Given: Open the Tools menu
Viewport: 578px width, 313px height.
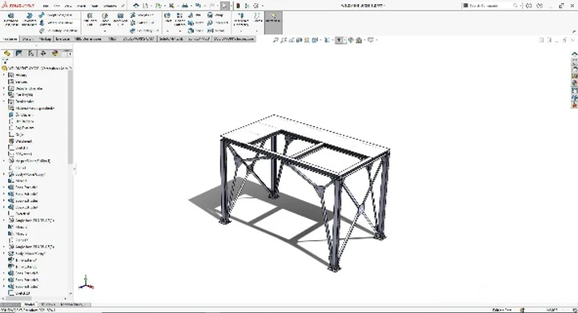Looking at the screenshot, I should (94, 6).
